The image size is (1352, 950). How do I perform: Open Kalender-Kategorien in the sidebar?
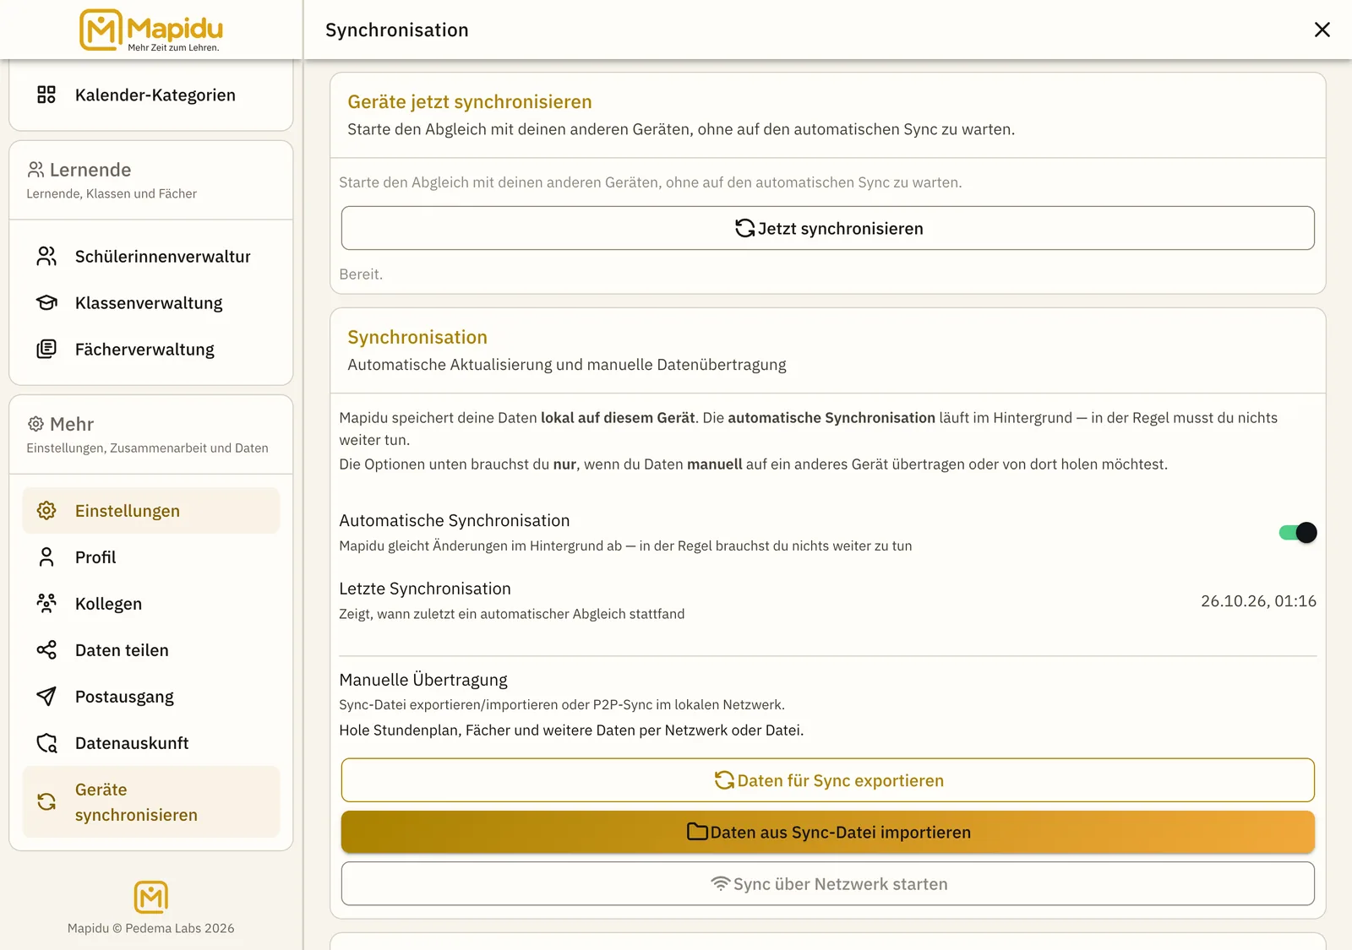[x=151, y=95]
